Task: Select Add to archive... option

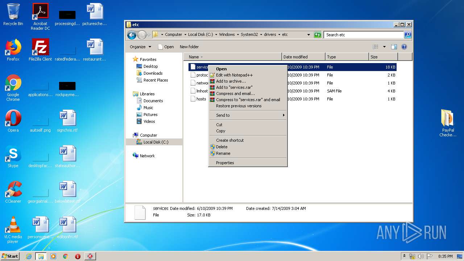Action: pyautogui.click(x=248, y=81)
